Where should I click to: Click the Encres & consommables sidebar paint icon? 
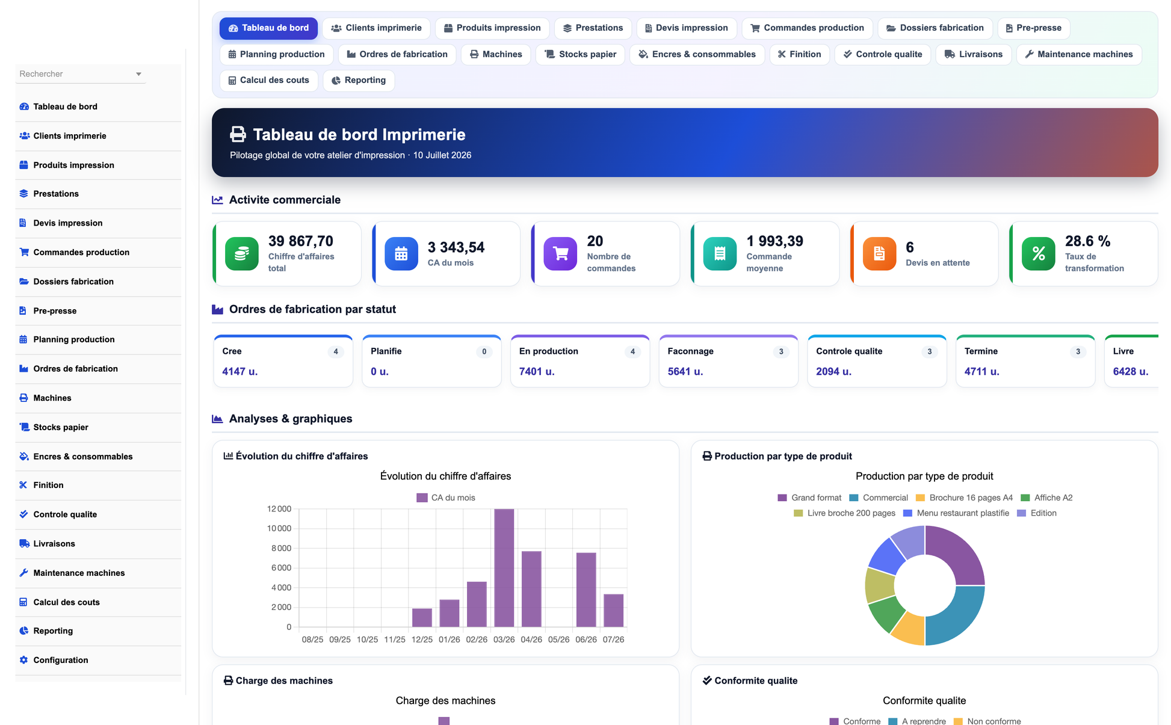pos(24,457)
